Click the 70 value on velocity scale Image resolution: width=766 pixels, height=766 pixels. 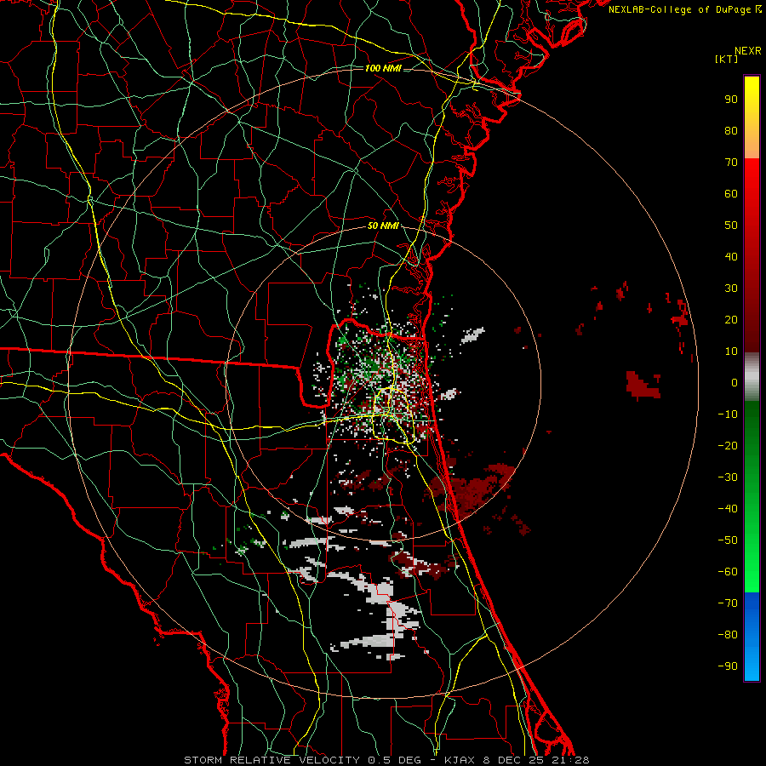click(x=731, y=163)
